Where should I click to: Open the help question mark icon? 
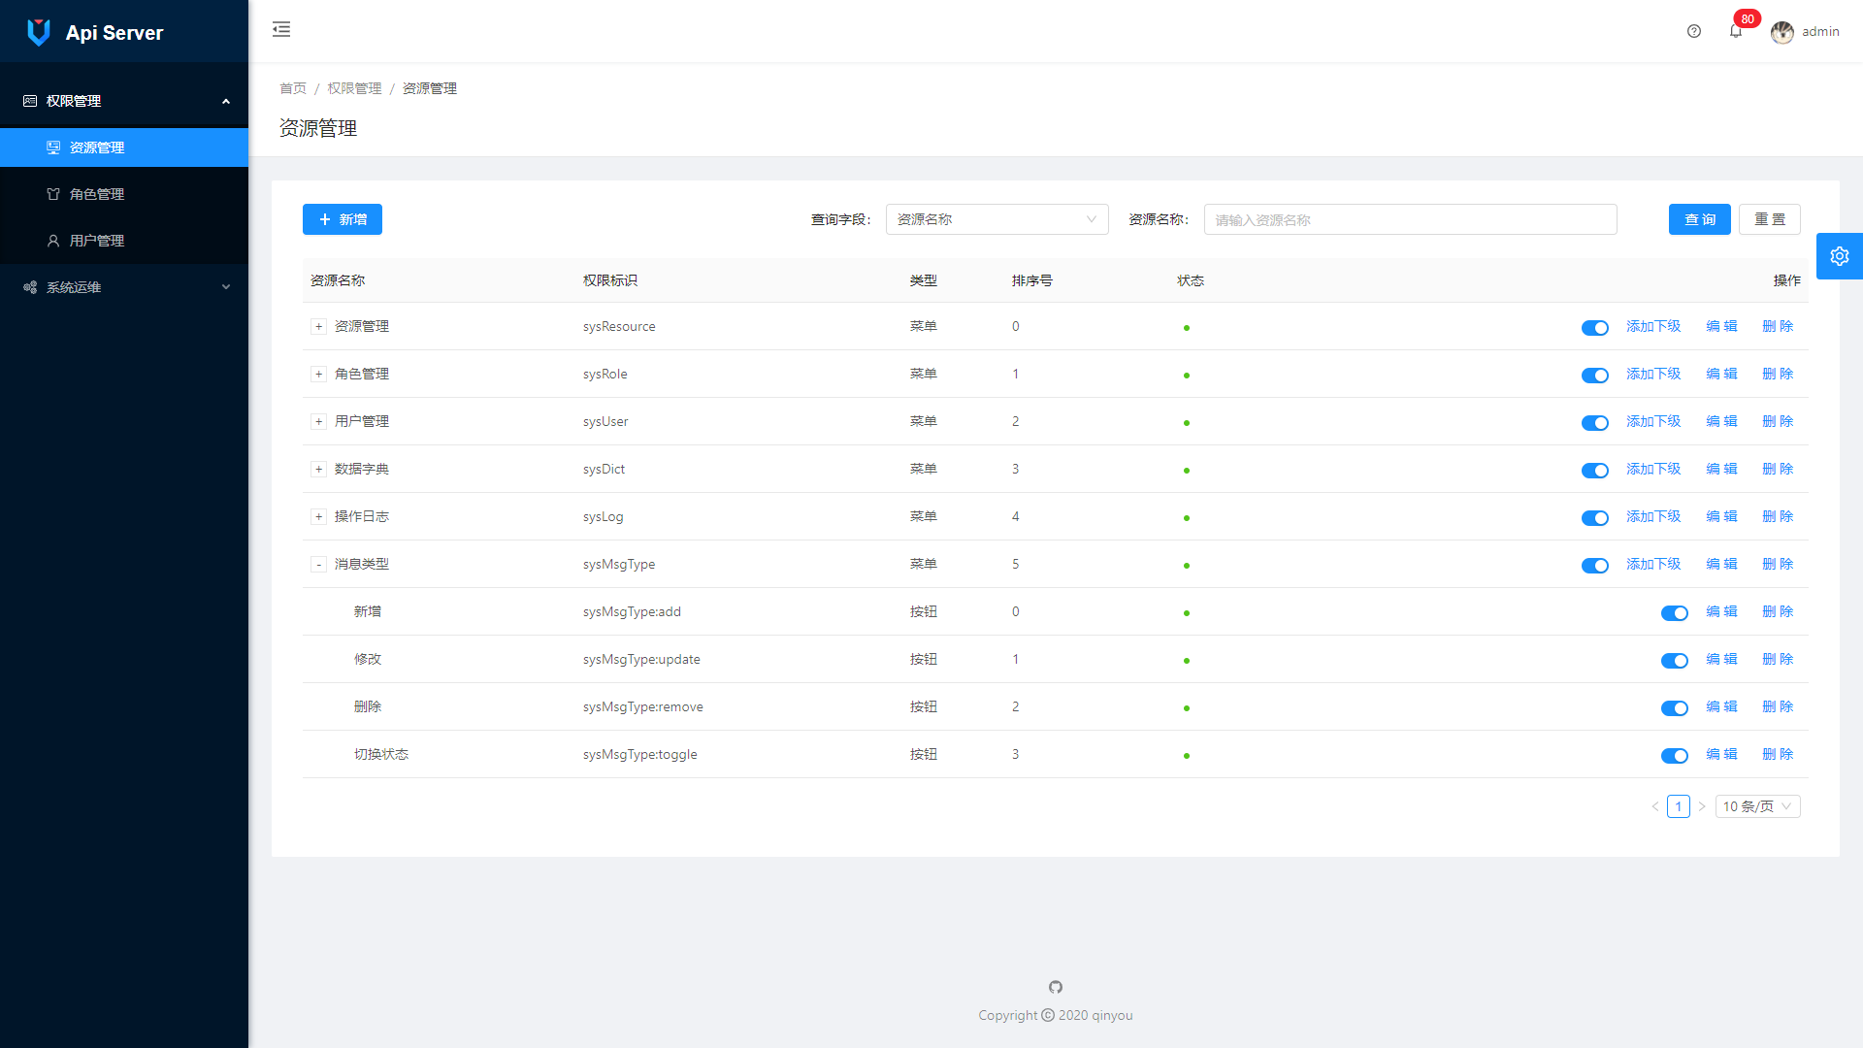click(1694, 31)
